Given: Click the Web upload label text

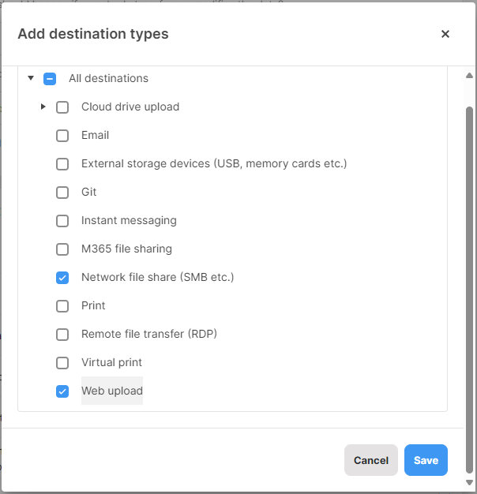Looking at the screenshot, I should click(112, 391).
